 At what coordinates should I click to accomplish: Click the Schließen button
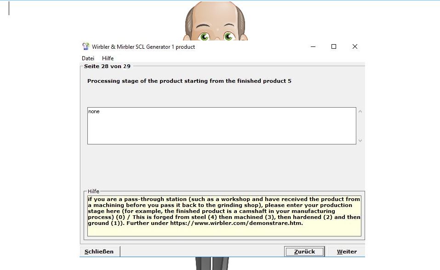pyautogui.click(x=99, y=252)
